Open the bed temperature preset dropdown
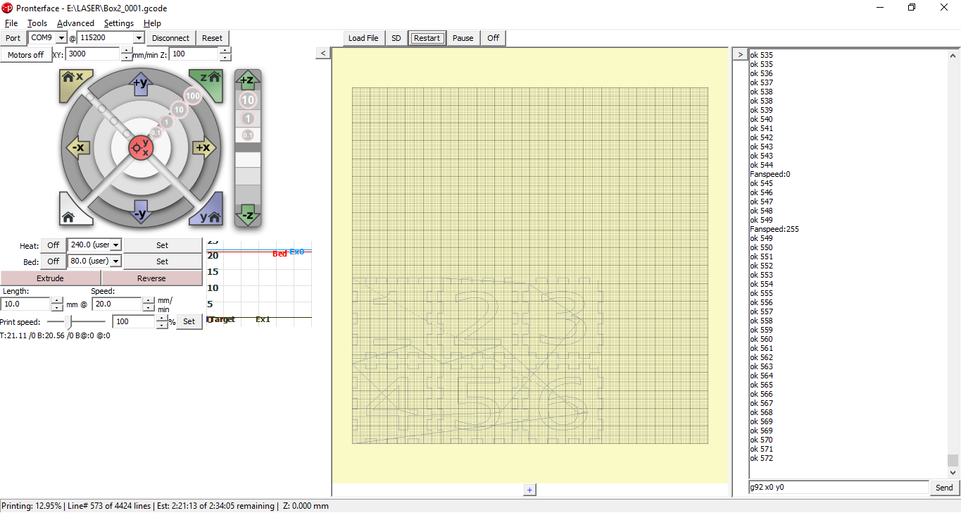Image resolution: width=961 pixels, height=513 pixels. pyautogui.click(x=114, y=261)
